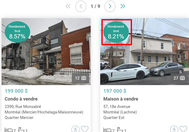
Task: Favorite the 199 000 $ condo
Action: (85, 129)
